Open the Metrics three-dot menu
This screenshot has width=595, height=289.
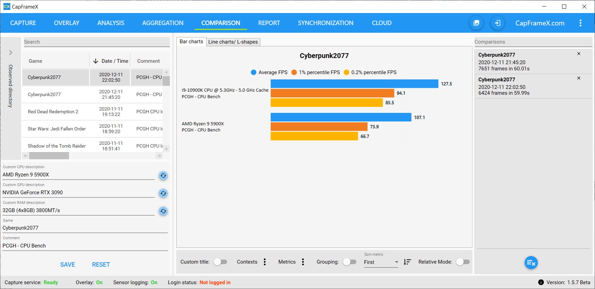point(303,262)
